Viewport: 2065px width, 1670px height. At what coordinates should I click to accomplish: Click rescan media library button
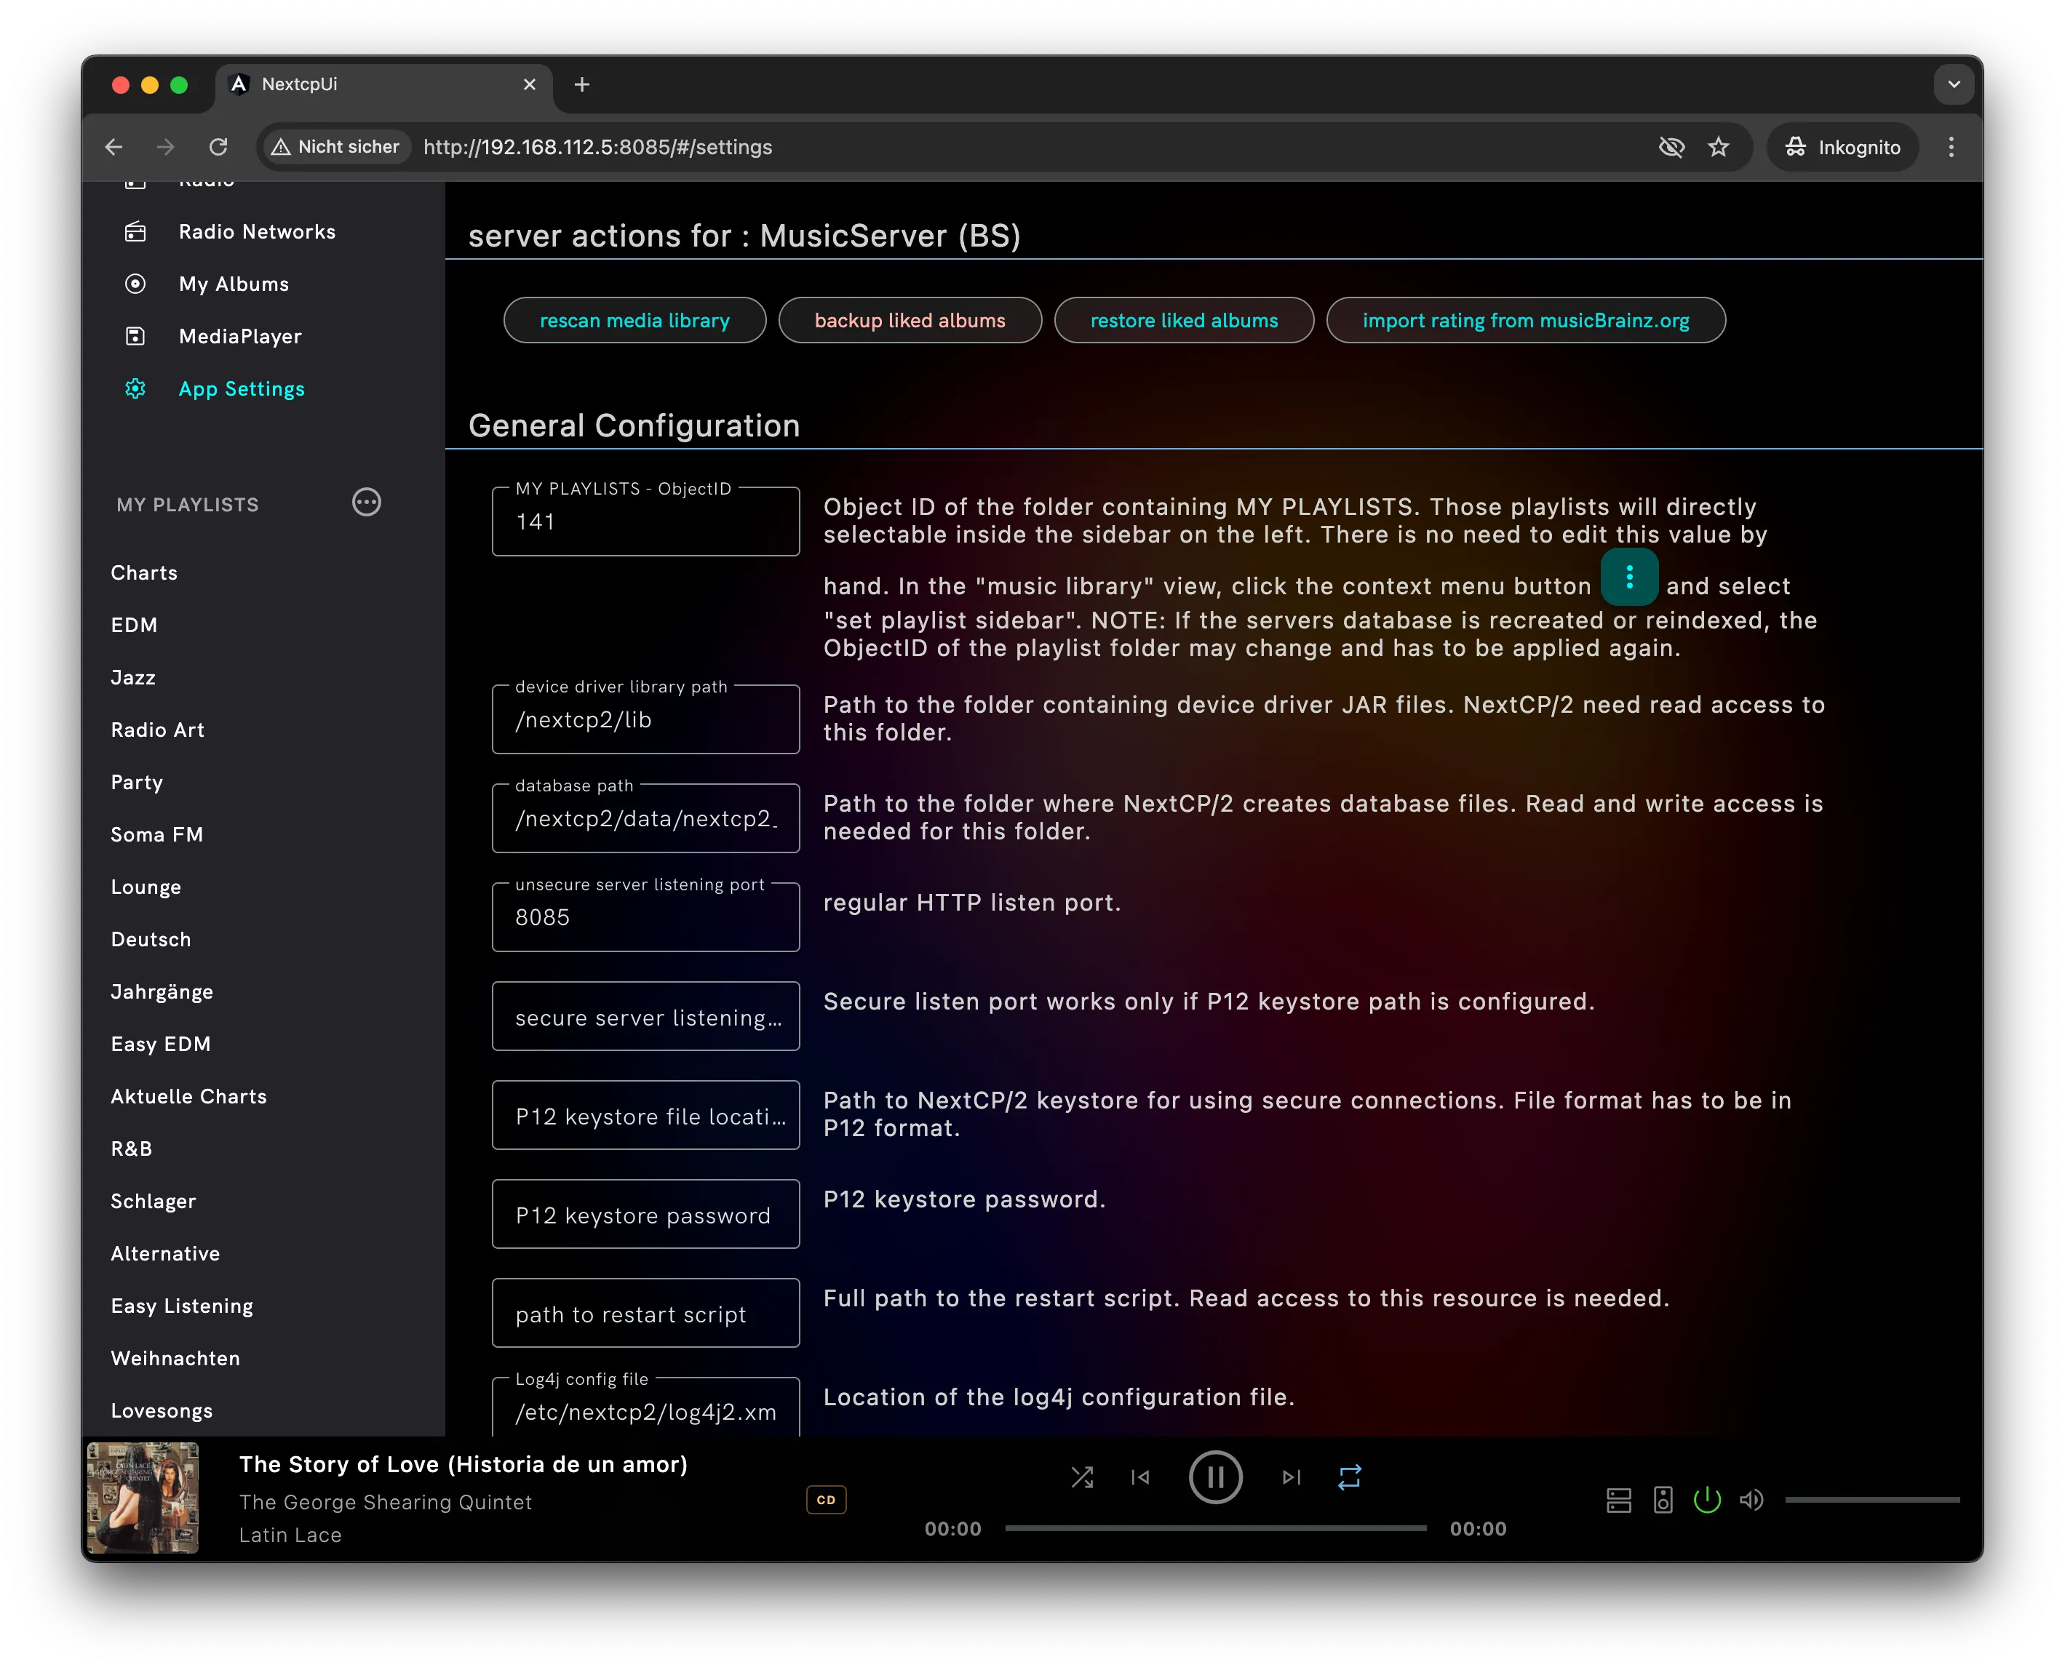634,320
